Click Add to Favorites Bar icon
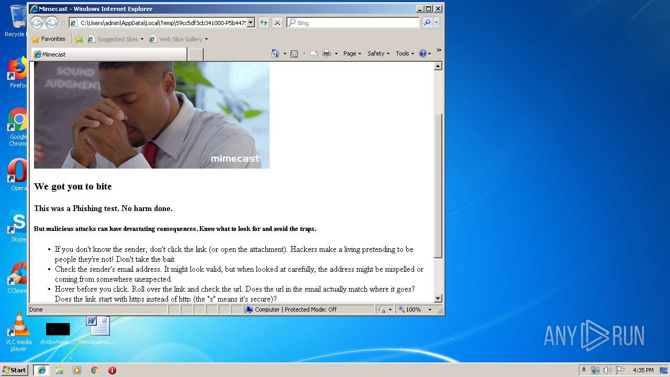 pos(79,39)
